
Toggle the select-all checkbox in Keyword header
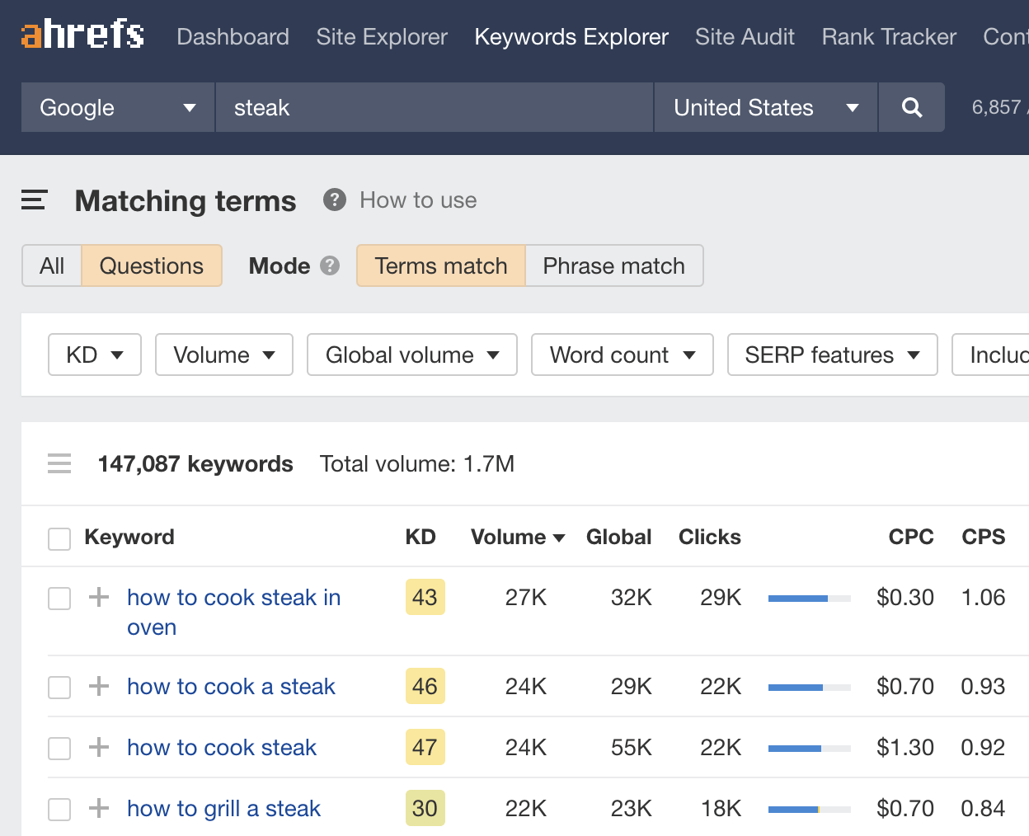pos(59,538)
